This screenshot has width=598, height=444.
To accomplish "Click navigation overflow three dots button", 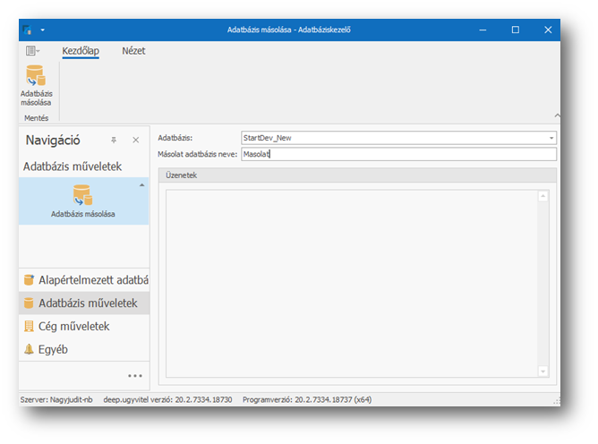I will [x=134, y=376].
